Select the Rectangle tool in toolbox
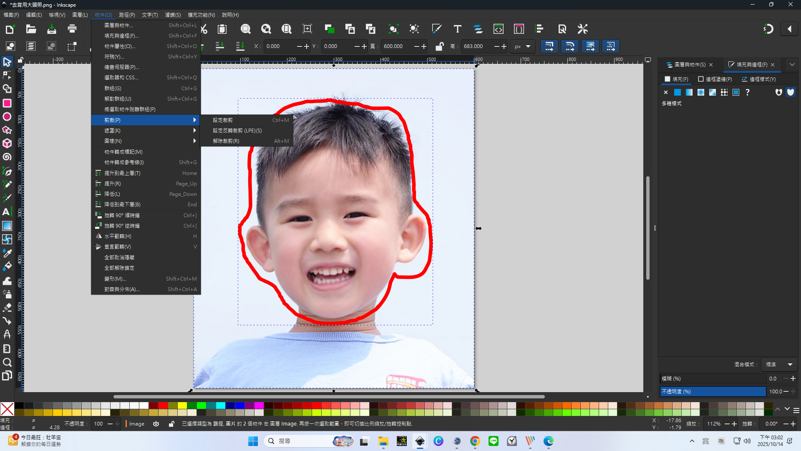 click(7, 103)
